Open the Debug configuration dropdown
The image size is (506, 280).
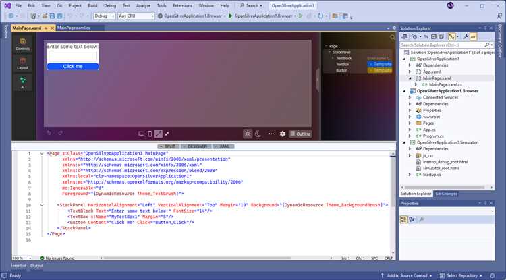click(x=105, y=16)
